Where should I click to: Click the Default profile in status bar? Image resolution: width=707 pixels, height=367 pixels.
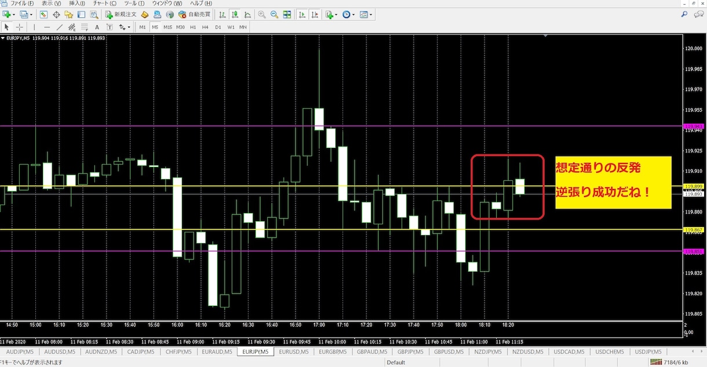point(396,362)
